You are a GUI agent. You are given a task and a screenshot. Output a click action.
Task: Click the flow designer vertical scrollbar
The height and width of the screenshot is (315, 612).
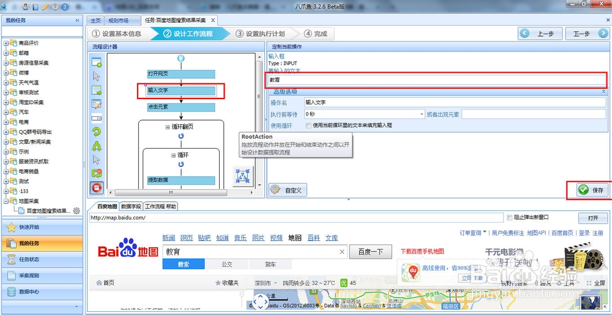[259, 96]
